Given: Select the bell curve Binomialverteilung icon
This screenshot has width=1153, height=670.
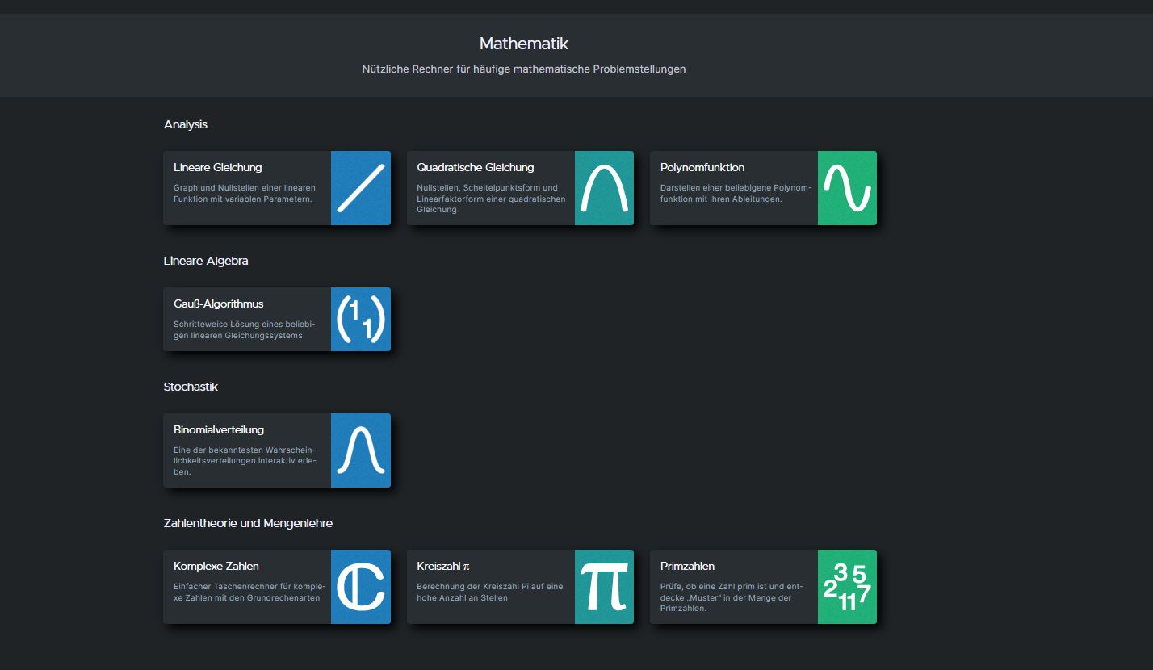Looking at the screenshot, I should pyautogui.click(x=361, y=450).
